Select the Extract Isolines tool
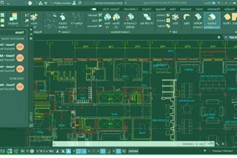Screen dimensions: 237x158 point(63,21)
